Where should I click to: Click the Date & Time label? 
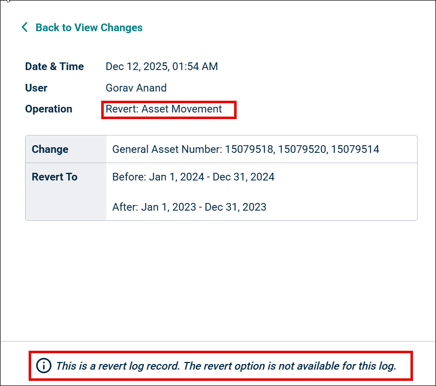click(54, 66)
